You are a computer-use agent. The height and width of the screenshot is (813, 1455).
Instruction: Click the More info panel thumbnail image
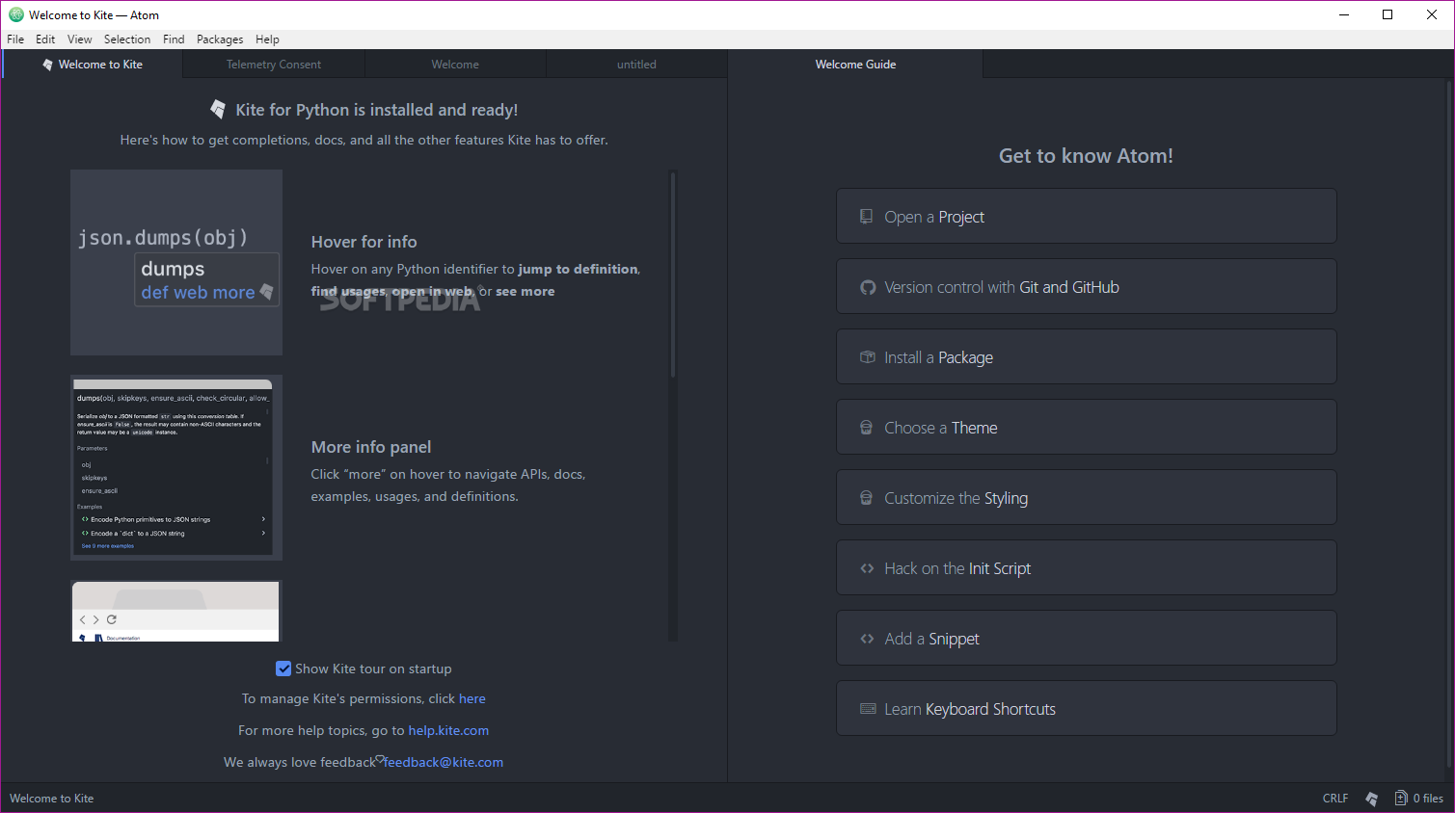point(176,468)
